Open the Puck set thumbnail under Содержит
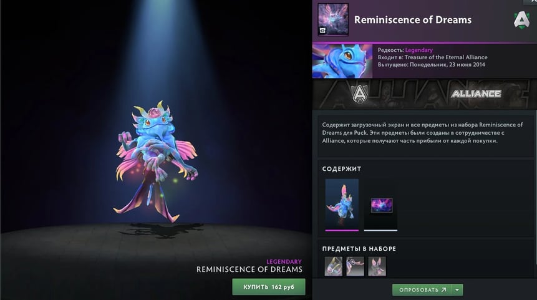 pos(342,205)
